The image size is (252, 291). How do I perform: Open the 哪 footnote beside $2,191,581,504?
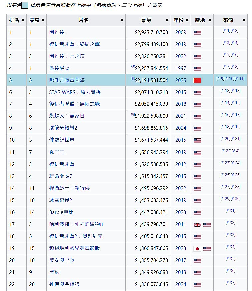133,79
